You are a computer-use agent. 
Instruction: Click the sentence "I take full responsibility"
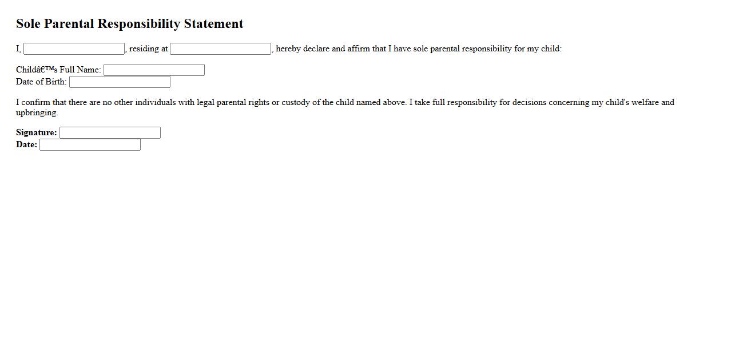[452, 103]
